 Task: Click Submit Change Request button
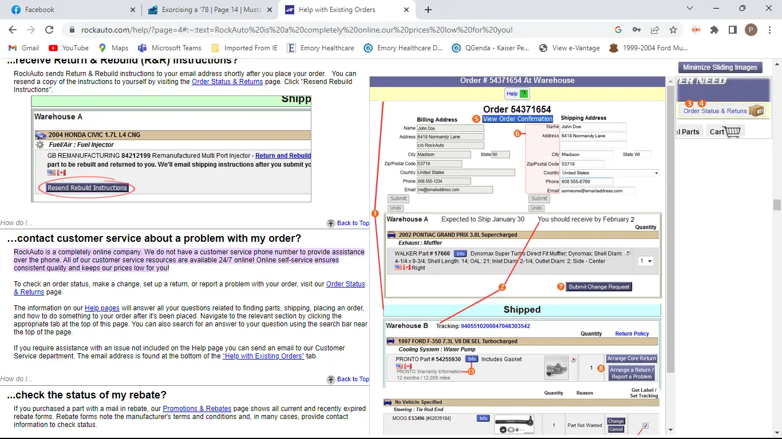599,286
